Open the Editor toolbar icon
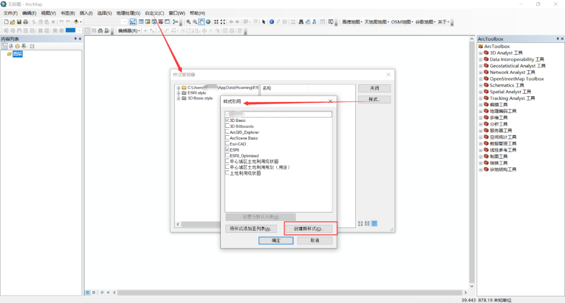 pyautogui.click(x=133, y=22)
